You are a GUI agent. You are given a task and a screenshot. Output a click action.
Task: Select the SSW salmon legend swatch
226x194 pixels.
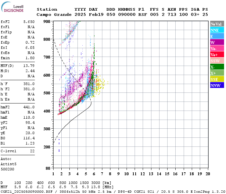217,61
